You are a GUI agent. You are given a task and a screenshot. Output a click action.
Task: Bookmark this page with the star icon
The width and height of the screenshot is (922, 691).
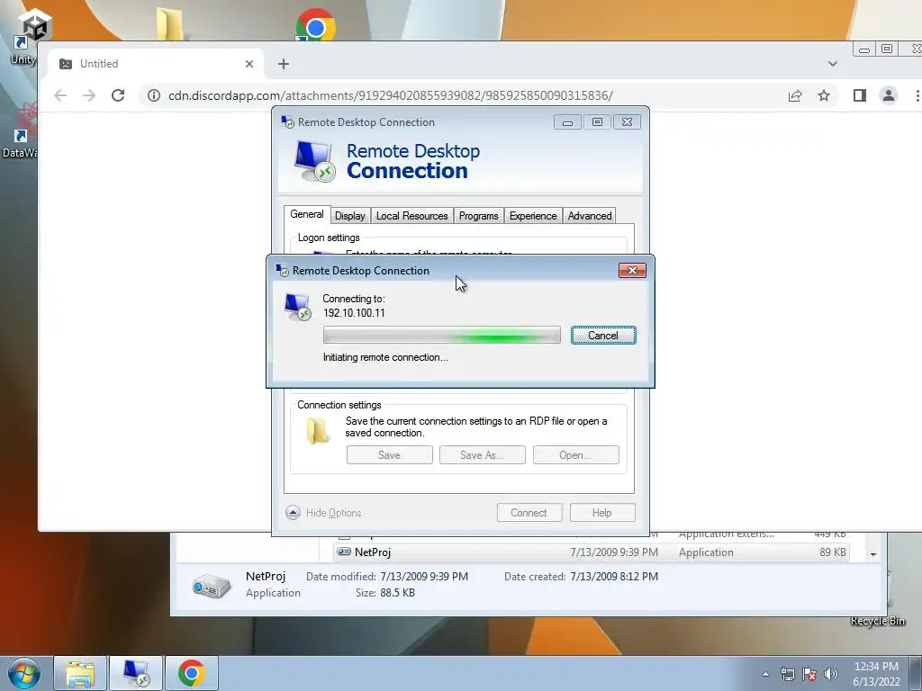point(824,95)
